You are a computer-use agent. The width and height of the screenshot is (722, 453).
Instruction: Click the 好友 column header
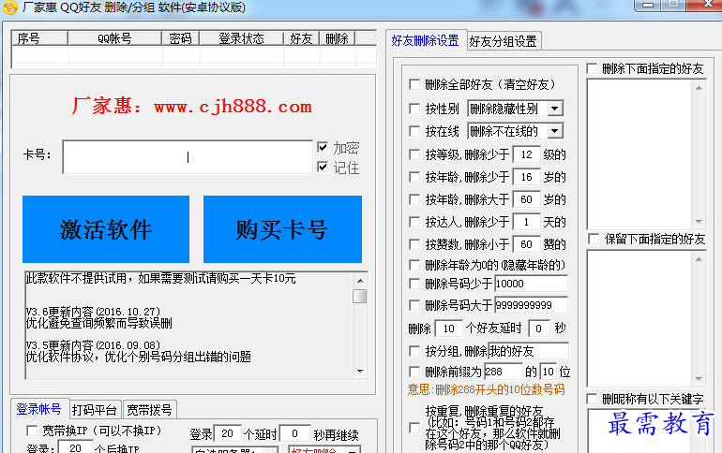pyautogui.click(x=301, y=38)
